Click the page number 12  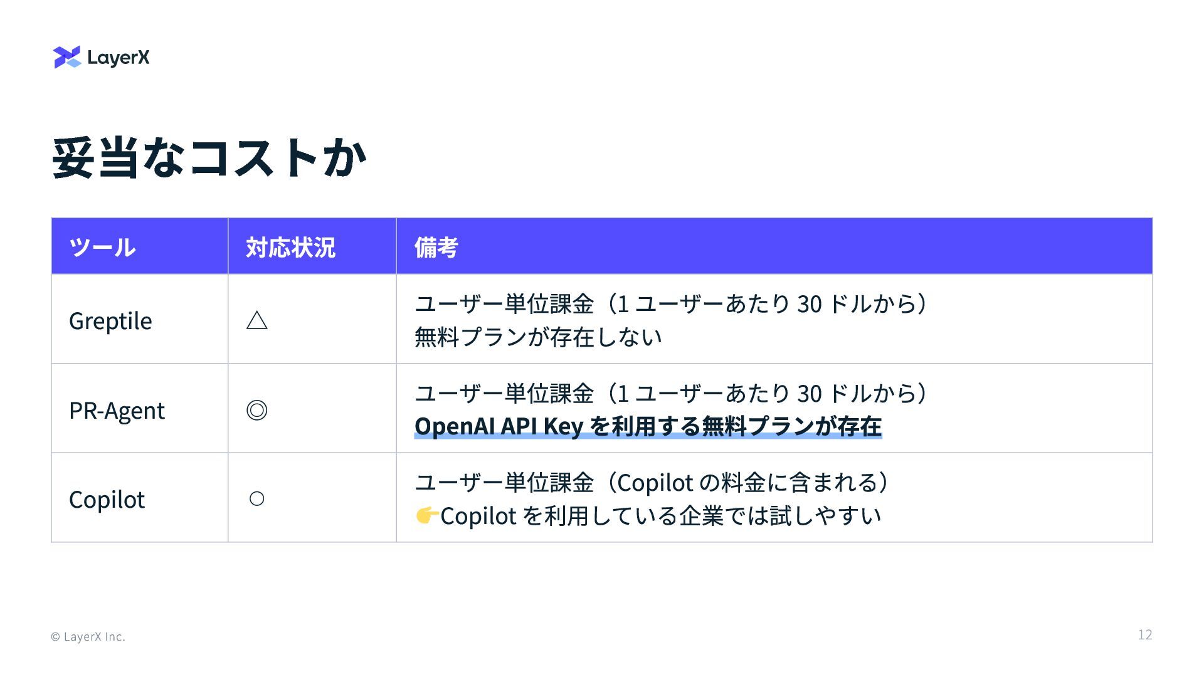1145,635
